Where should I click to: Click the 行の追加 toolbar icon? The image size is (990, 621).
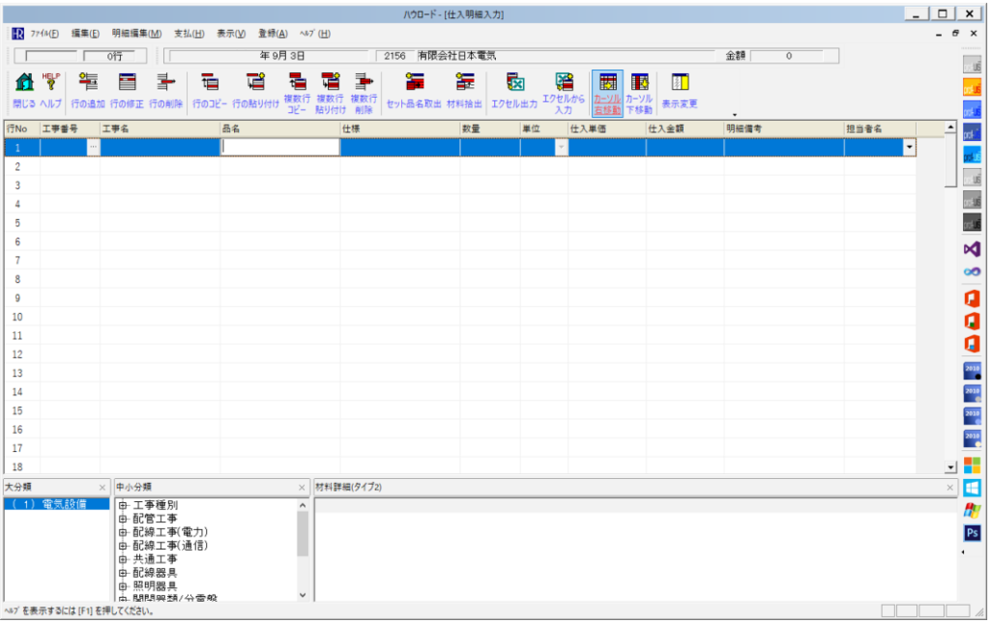88,84
